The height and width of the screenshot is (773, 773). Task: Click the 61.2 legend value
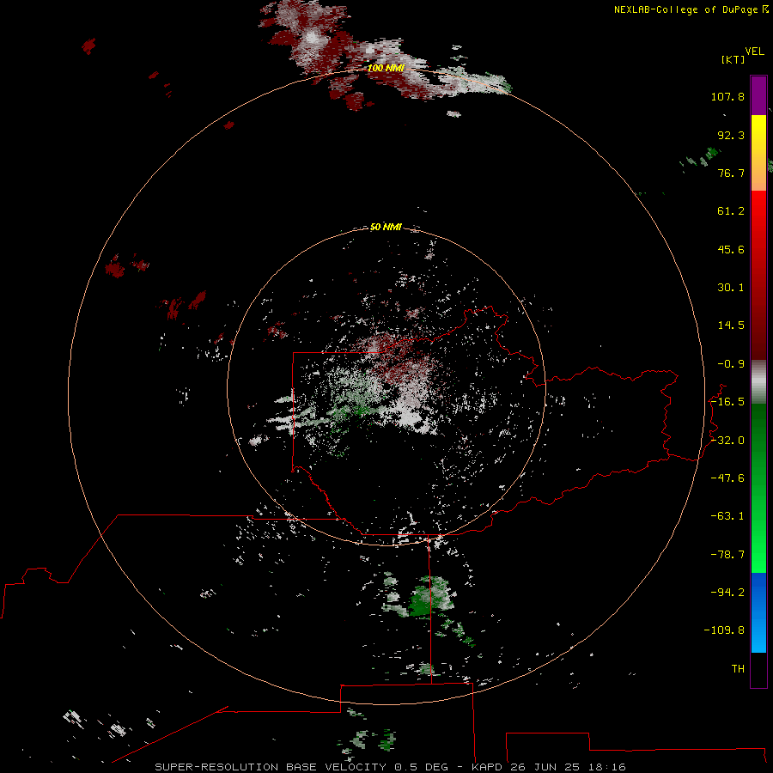pos(731,211)
